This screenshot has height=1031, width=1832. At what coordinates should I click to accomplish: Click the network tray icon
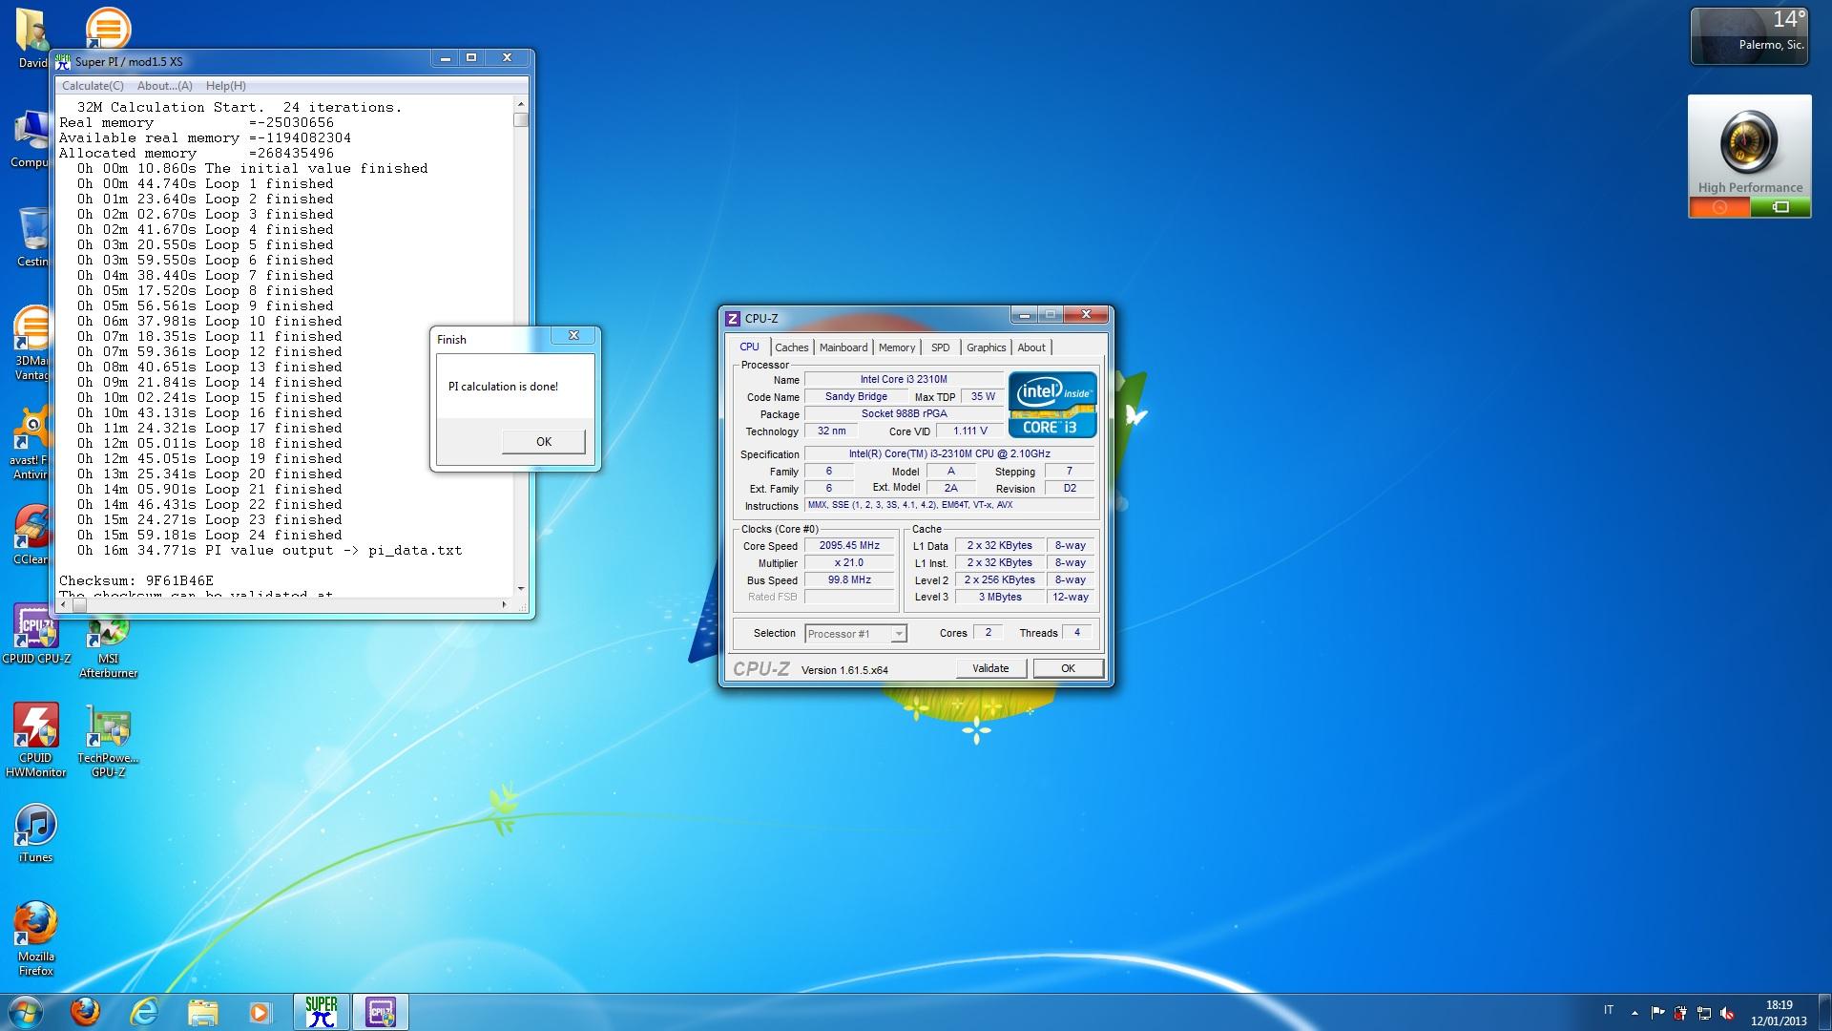coord(1703,1013)
